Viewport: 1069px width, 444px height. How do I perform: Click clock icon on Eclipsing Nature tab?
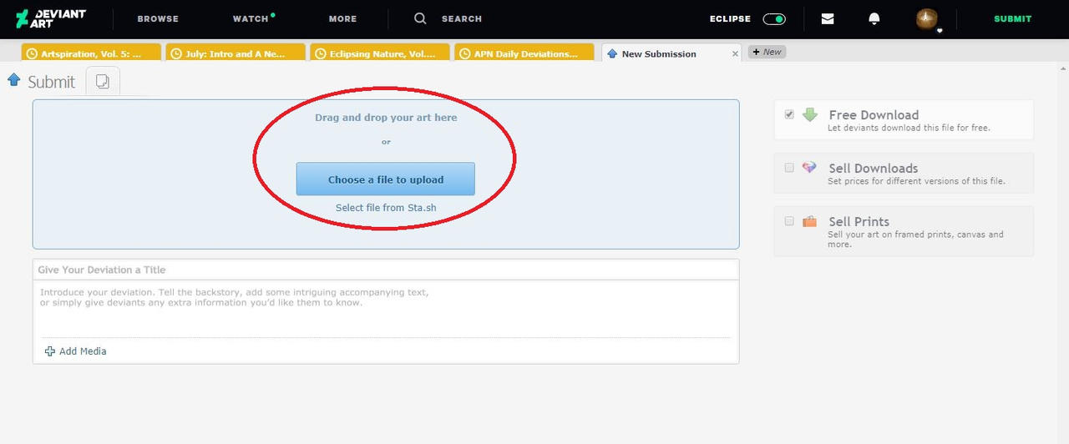tap(322, 53)
